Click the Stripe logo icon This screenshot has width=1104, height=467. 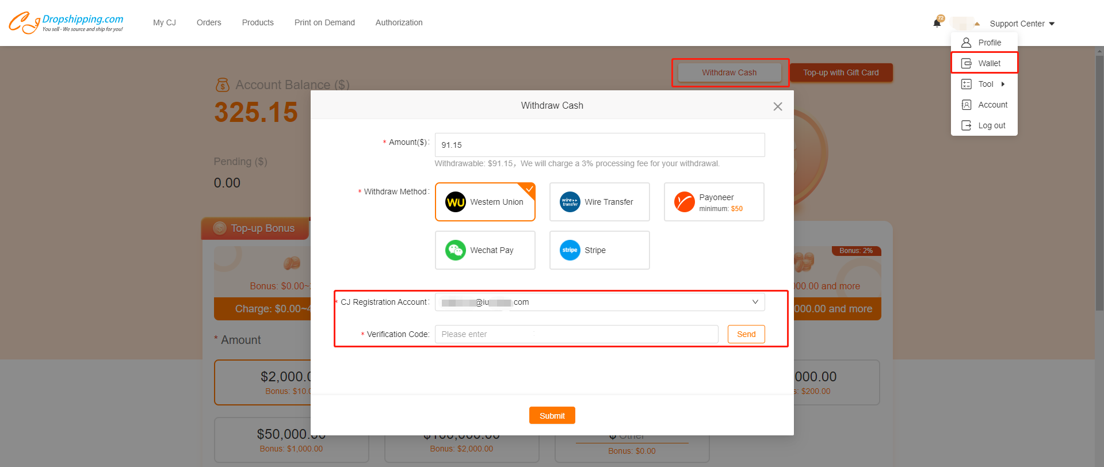(x=570, y=250)
